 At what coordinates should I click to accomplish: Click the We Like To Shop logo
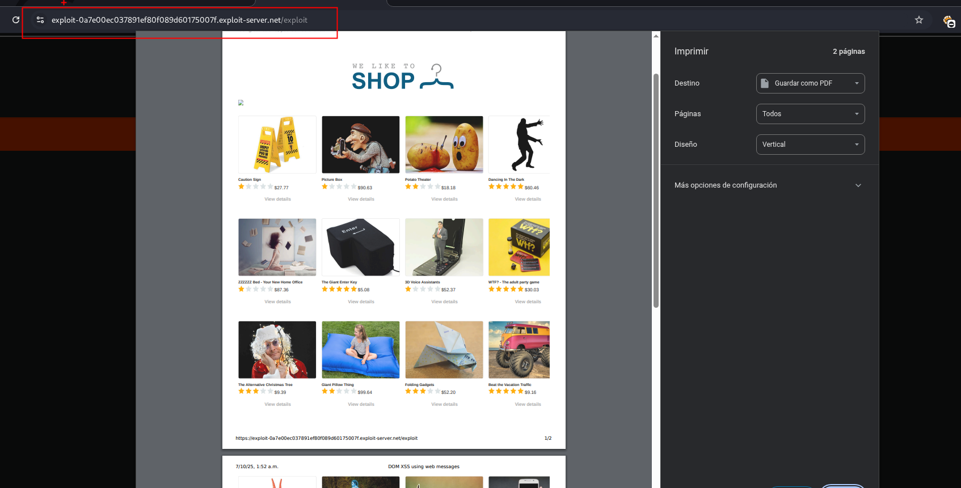pyautogui.click(x=402, y=78)
